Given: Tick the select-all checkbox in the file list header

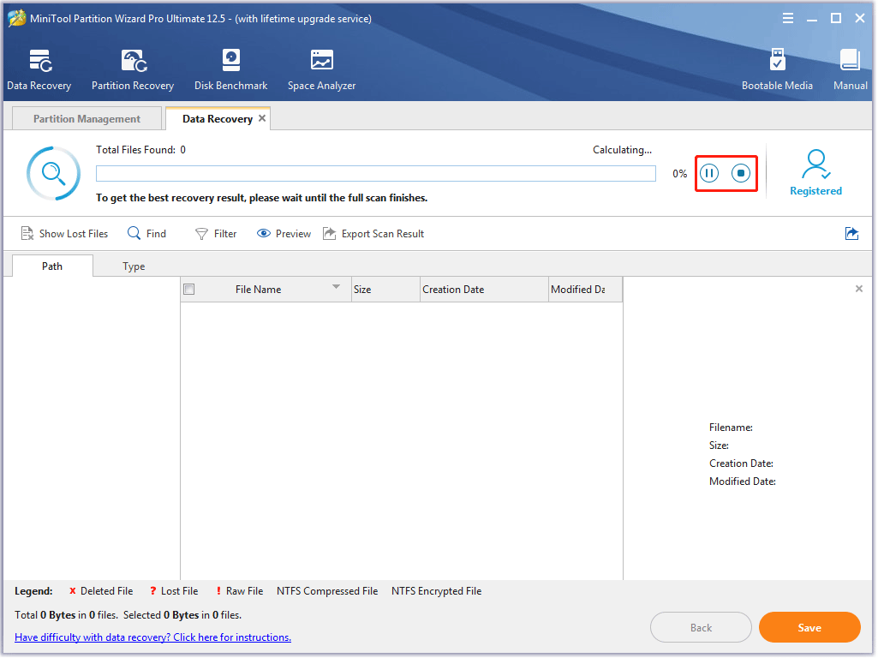Looking at the screenshot, I should (189, 290).
